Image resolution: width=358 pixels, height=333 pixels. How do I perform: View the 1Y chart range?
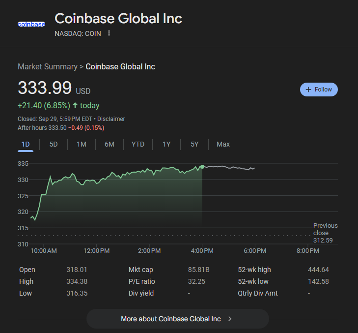point(166,144)
